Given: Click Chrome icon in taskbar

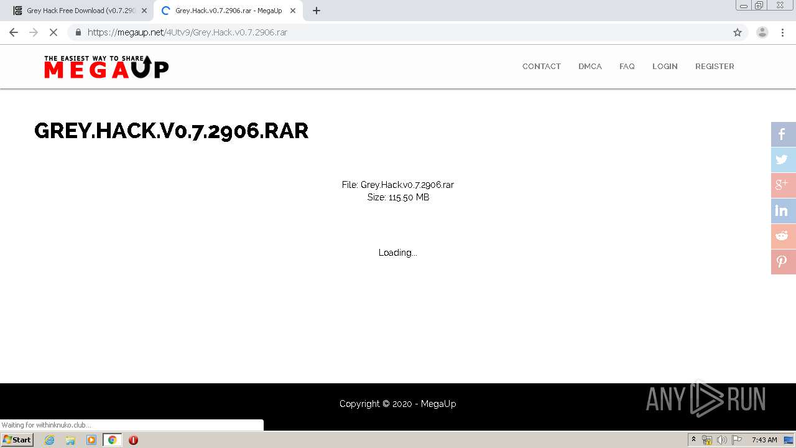Looking at the screenshot, I should click(x=113, y=440).
